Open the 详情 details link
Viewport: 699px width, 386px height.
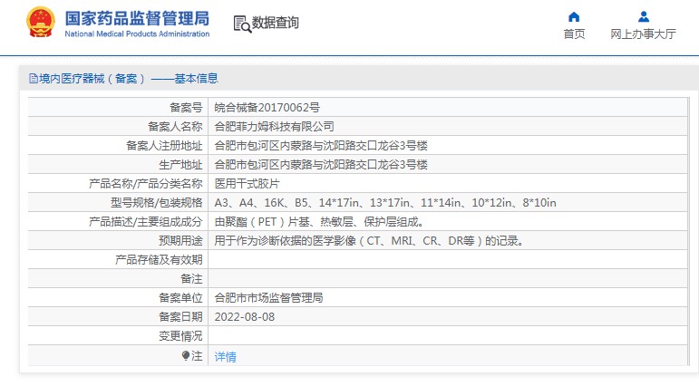coord(225,357)
